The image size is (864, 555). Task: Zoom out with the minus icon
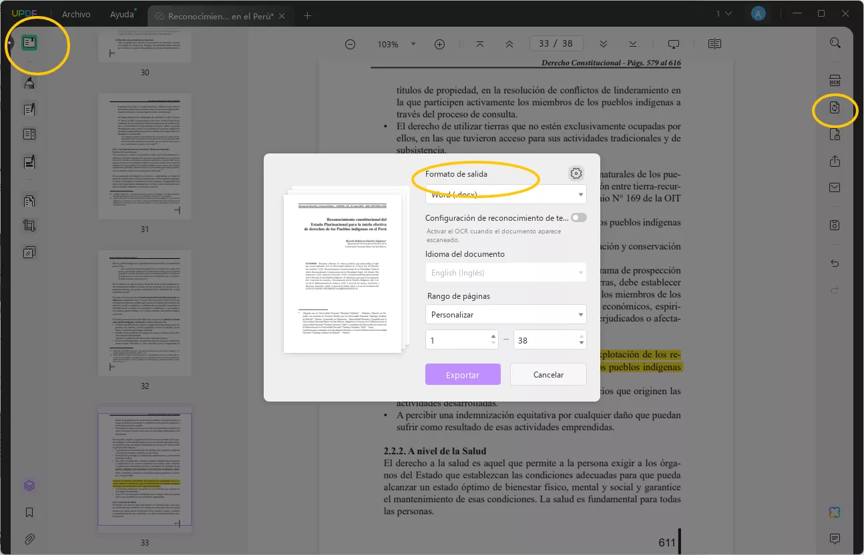click(x=350, y=44)
